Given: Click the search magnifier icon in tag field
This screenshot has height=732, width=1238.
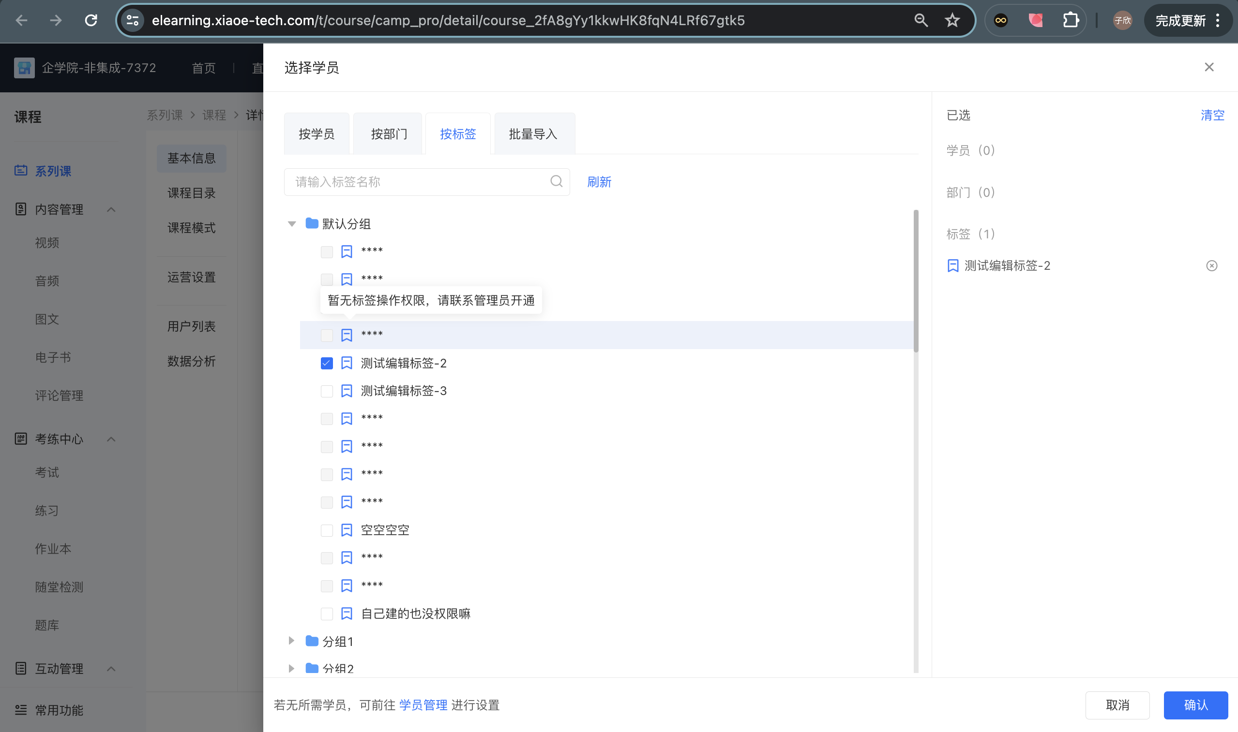Looking at the screenshot, I should pos(556,181).
